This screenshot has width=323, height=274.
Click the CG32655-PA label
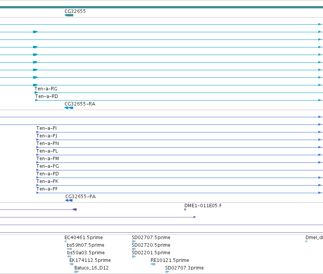[x=80, y=197]
